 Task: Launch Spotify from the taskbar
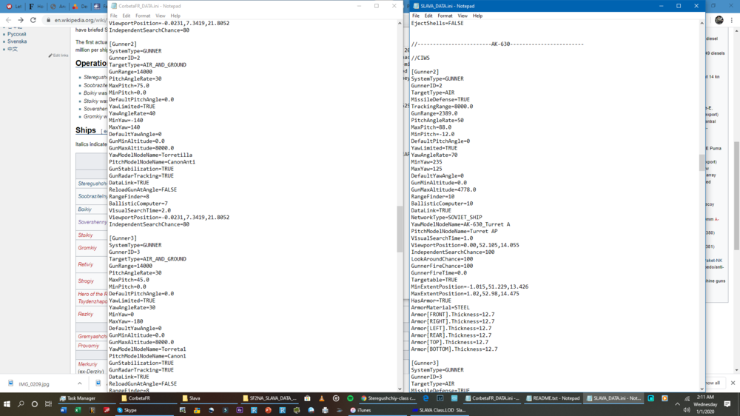[x=350, y=398]
